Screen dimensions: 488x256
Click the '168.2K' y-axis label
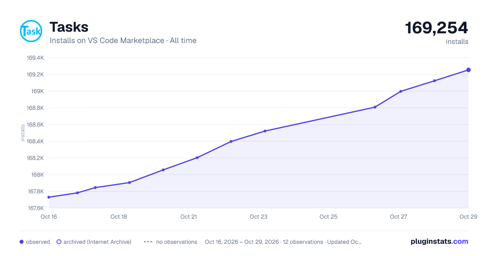[35, 158]
